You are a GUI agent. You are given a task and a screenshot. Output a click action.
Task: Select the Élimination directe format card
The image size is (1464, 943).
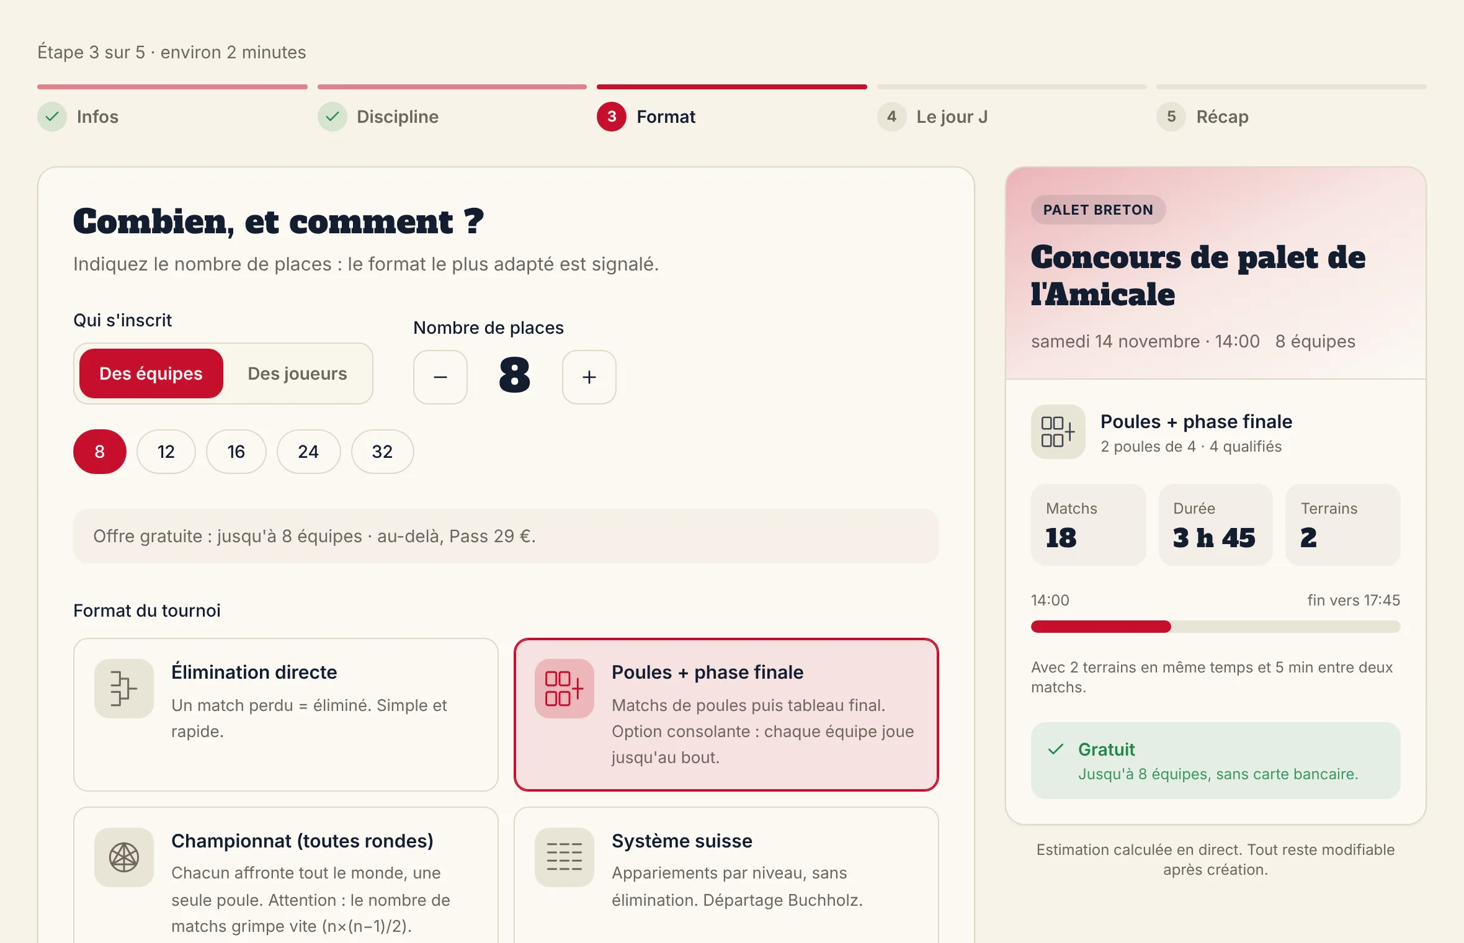286,715
